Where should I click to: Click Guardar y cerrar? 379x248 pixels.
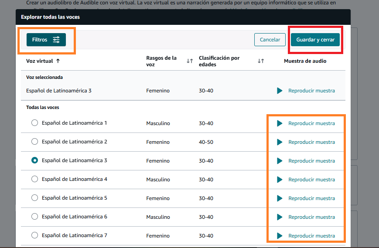pos(315,40)
